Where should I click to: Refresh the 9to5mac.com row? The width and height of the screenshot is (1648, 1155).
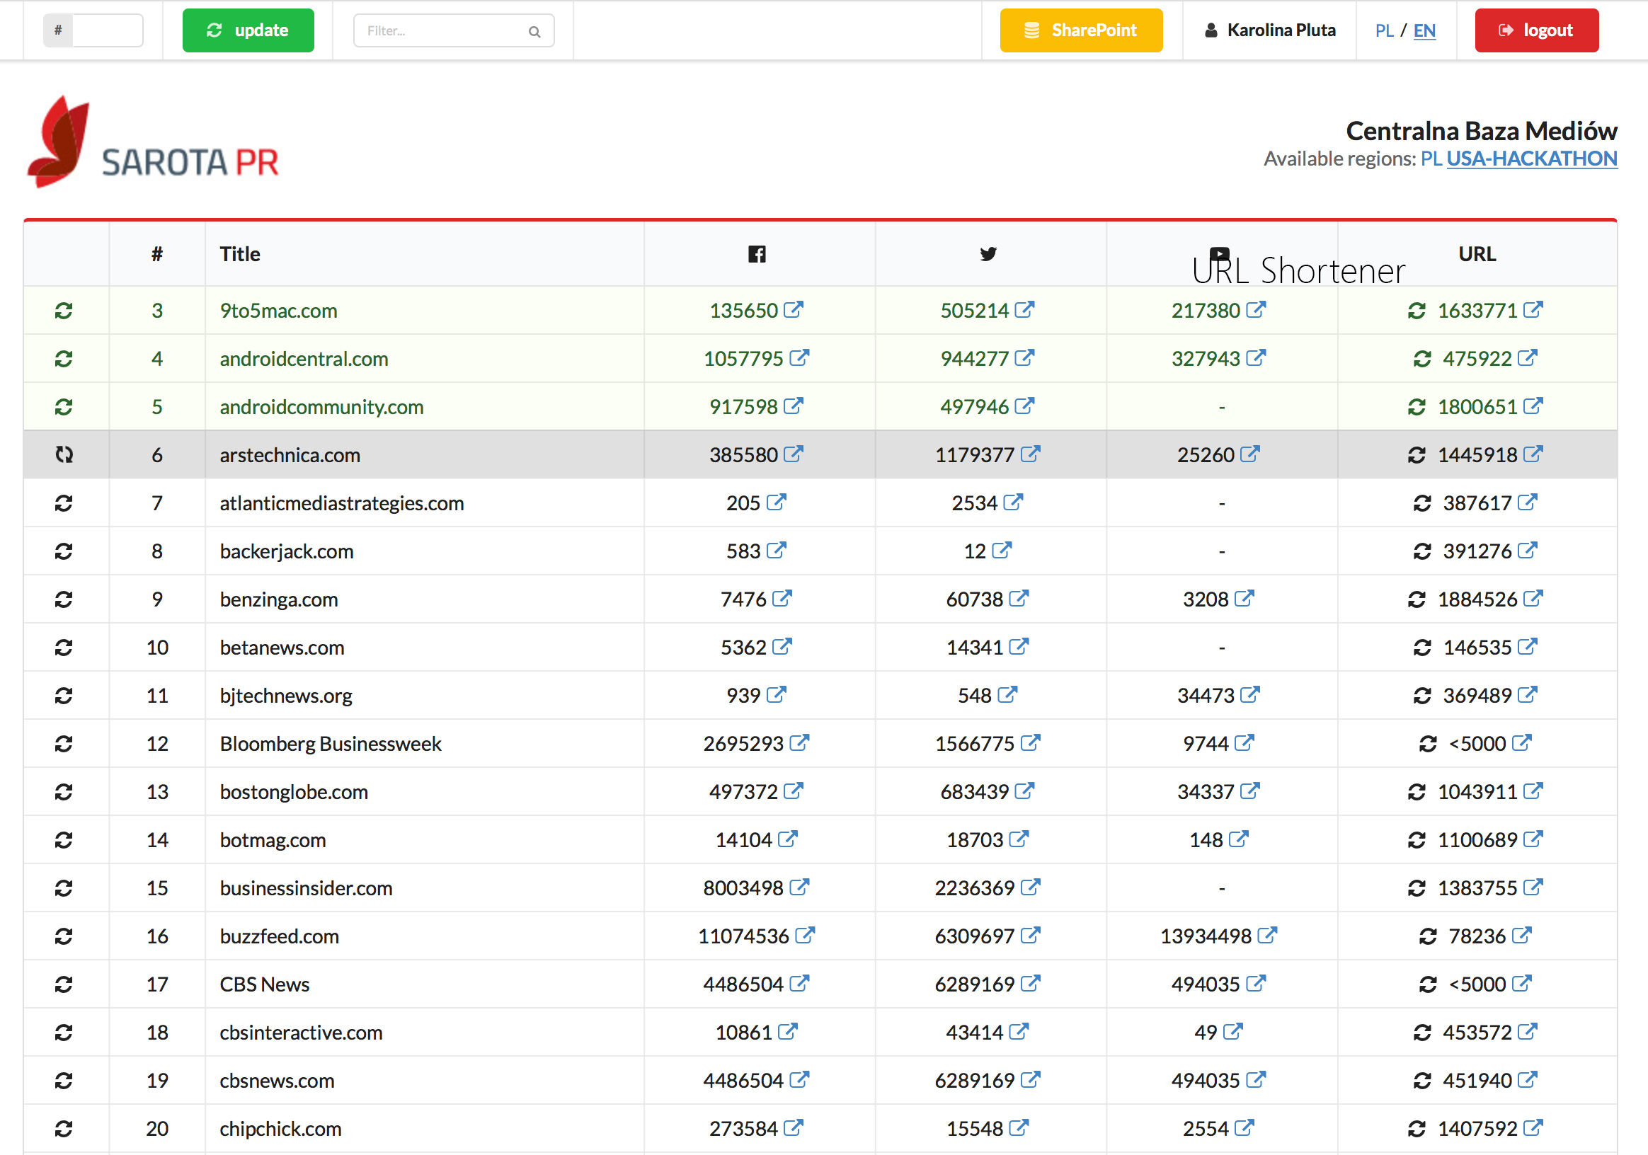tap(64, 311)
